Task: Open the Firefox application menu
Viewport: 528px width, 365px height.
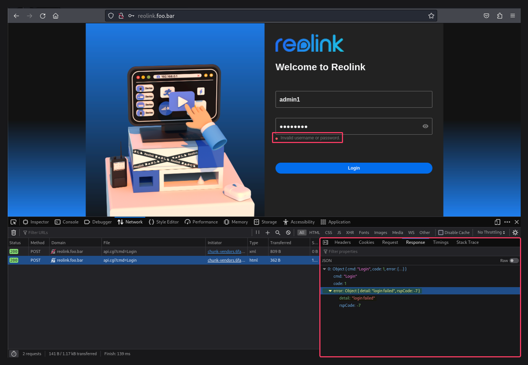Action: (x=513, y=16)
